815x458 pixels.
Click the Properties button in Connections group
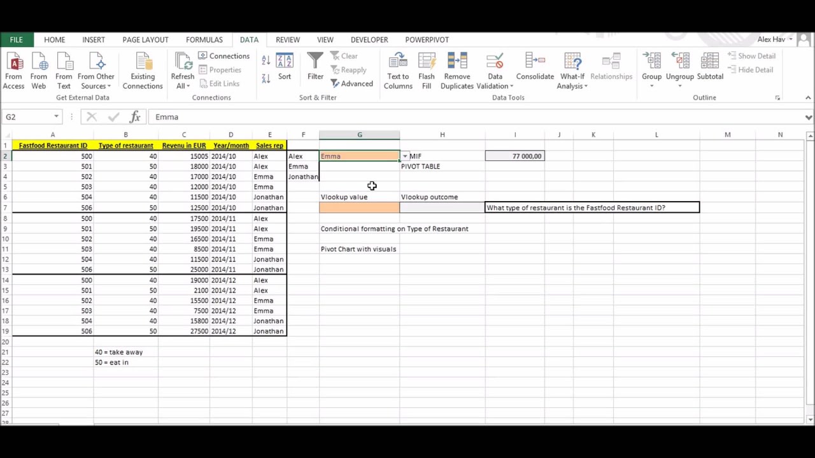point(220,70)
